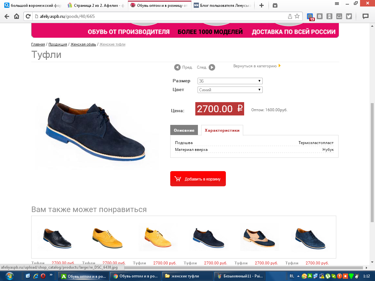This screenshot has height=281, width=375.
Task: Click the Вернуться в категорию link
Action: tap(255, 66)
